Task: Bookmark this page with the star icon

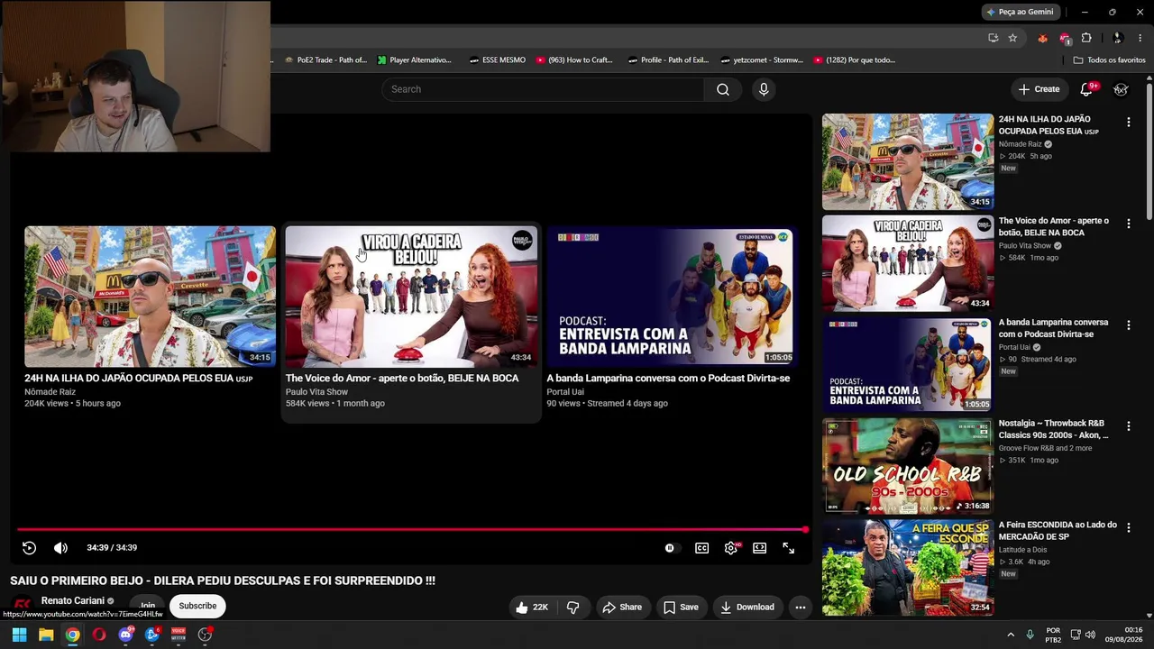Action: (x=1012, y=38)
